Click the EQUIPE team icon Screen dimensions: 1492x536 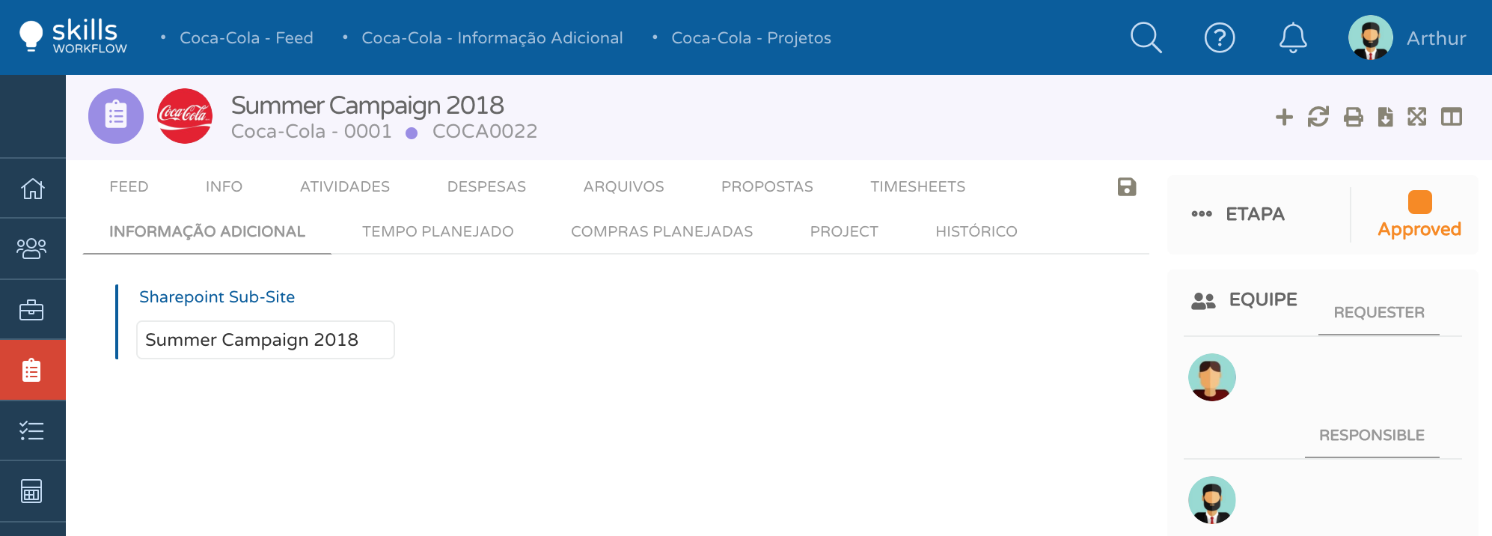point(1203,301)
